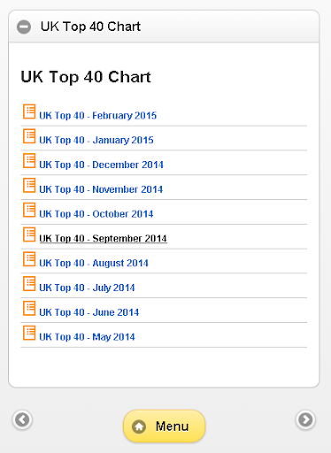The image size is (331, 453).
Task: Click the orange list icon beside October 2014
Action: 29,210
